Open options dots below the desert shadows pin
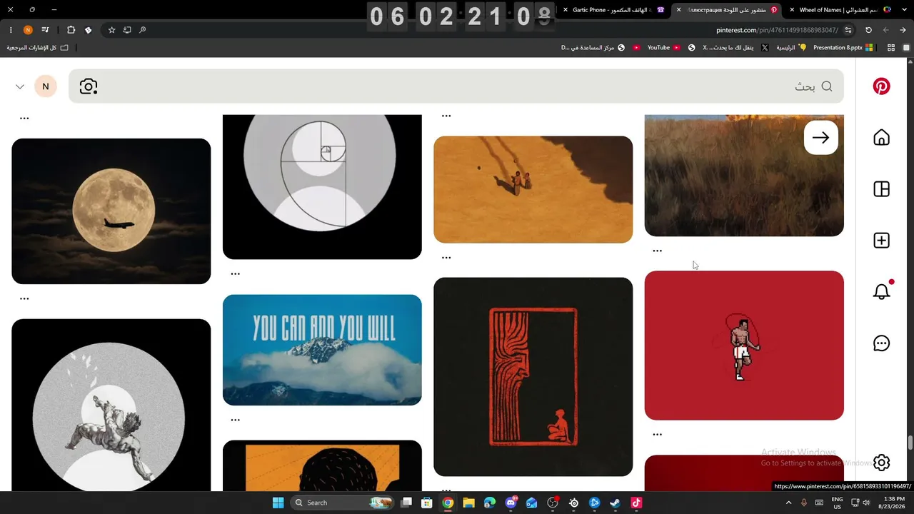Viewport: 914px width, 514px height. pyautogui.click(x=446, y=258)
